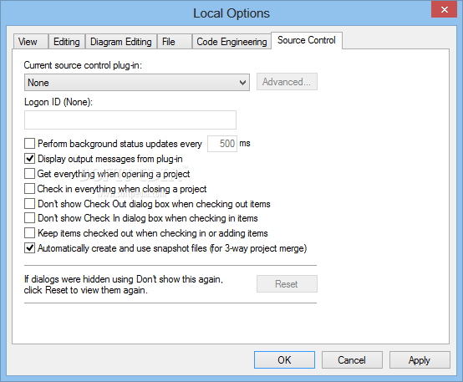Image resolution: width=463 pixels, height=382 pixels.
Task: Go to the File tab
Action: point(174,42)
